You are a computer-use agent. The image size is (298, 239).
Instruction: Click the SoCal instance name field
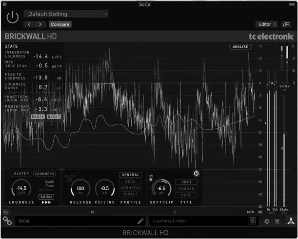coord(80,221)
